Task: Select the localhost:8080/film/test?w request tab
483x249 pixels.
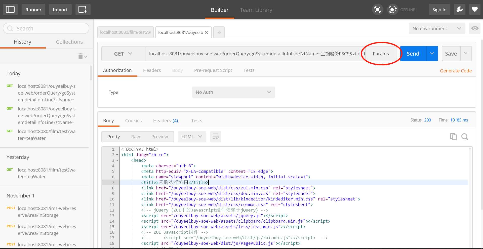Action: click(125, 32)
